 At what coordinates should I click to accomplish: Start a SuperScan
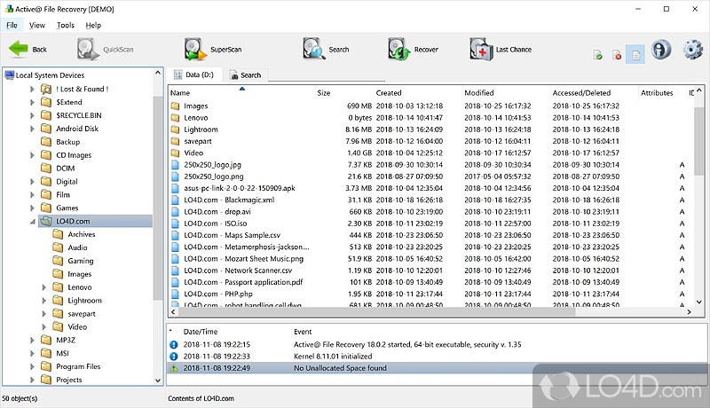coord(195,50)
